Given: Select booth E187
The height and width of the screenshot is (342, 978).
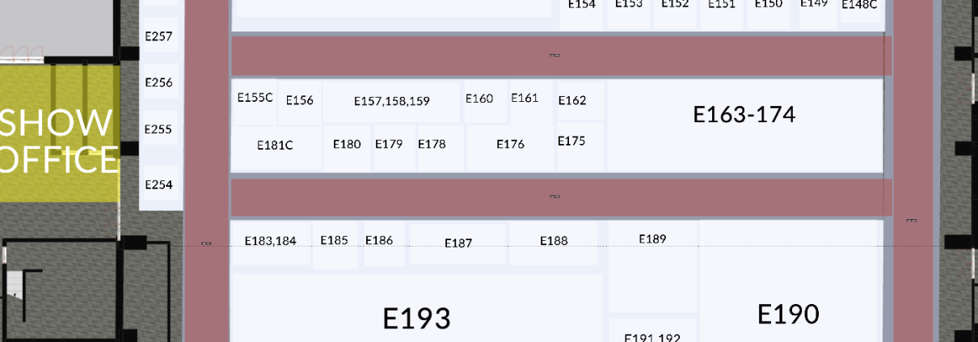Looking at the screenshot, I should click(458, 244).
